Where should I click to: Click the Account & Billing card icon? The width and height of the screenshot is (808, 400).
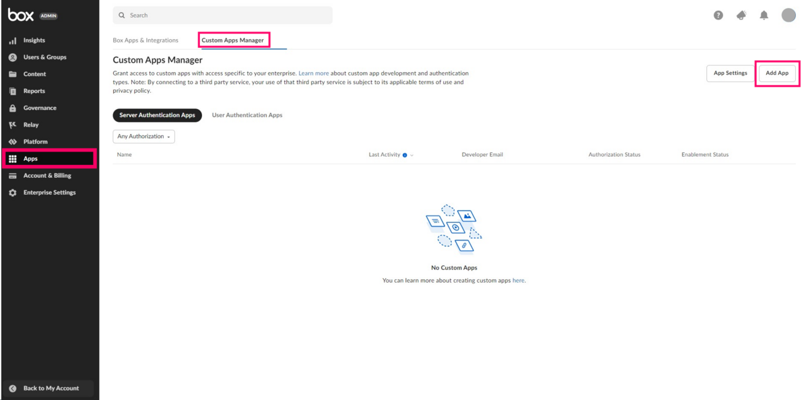[12, 176]
